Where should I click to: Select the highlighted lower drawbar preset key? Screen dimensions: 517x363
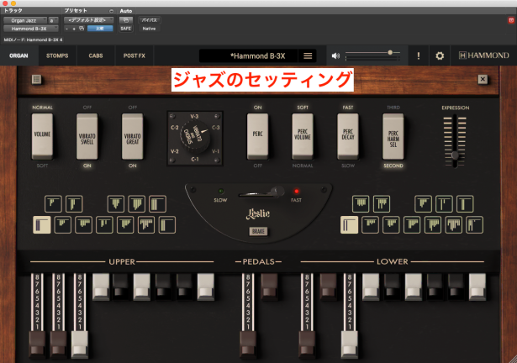350,224
